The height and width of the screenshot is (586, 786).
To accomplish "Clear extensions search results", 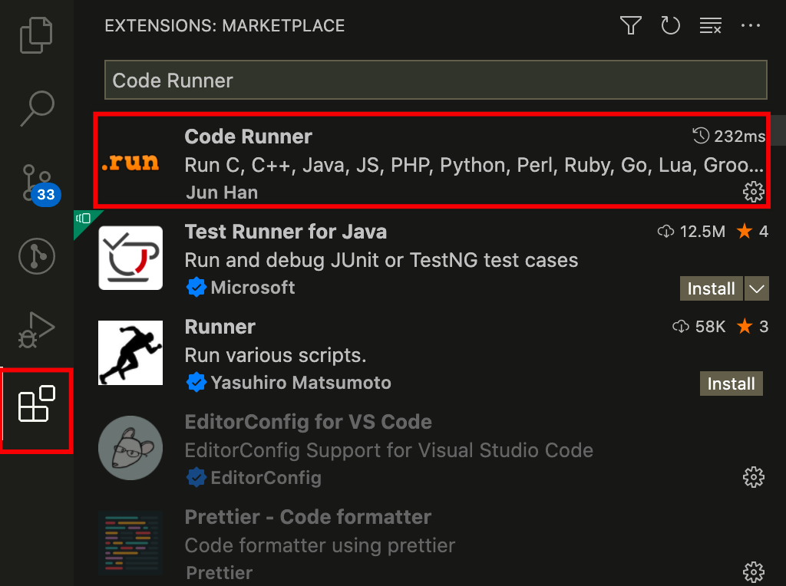I will click(710, 25).
